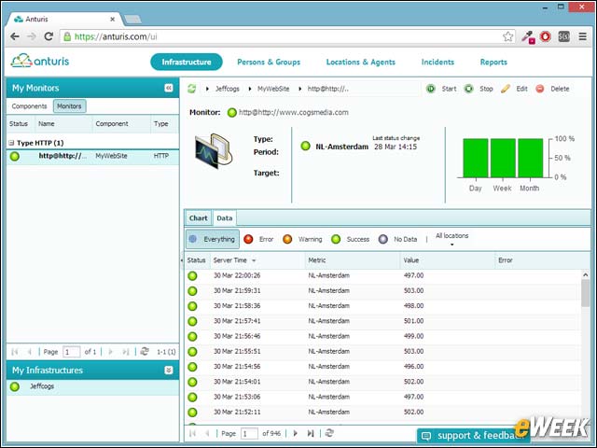Open the All locations dropdown
The image size is (597, 448).
pos(451,239)
